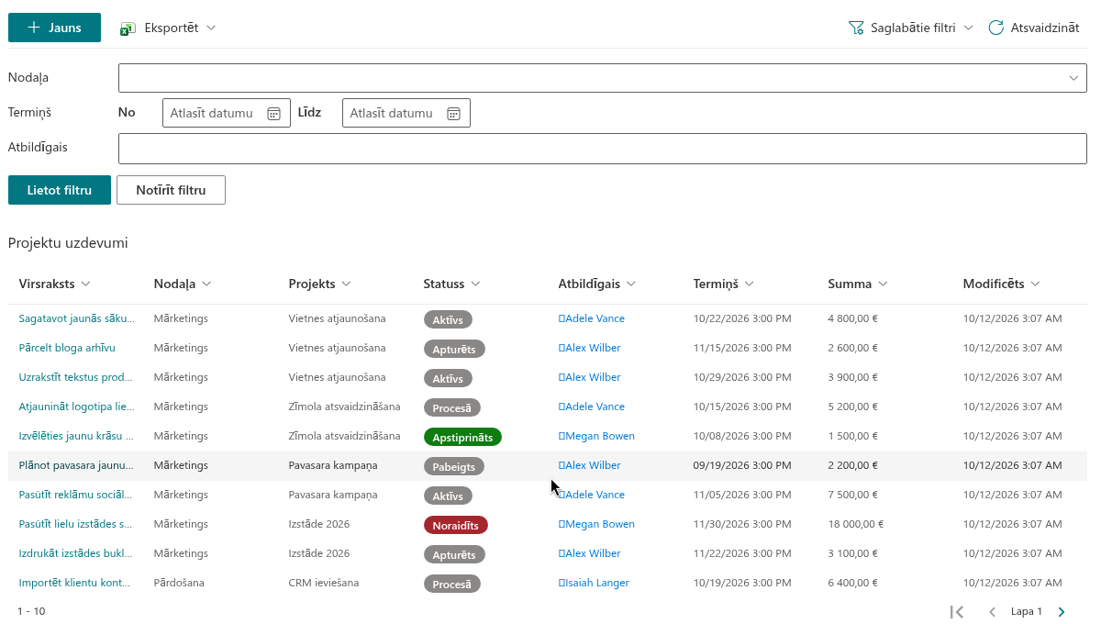This screenshot has height=624, width=1101.
Task: Open the Eksportēt dropdown chevron
Action: (x=211, y=28)
